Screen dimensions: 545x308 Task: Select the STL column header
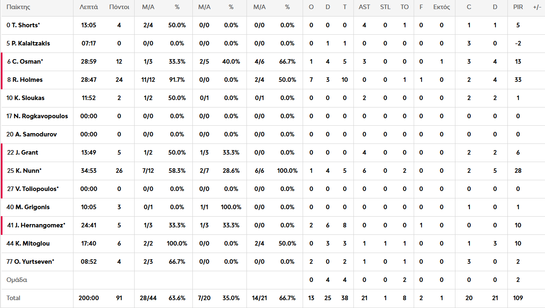click(x=385, y=7)
